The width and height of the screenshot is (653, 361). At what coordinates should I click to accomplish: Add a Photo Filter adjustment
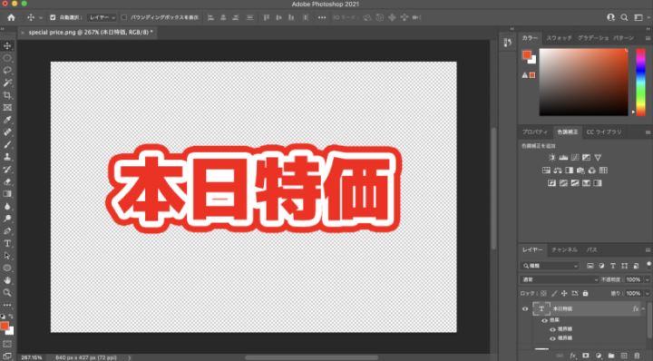(x=580, y=171)
